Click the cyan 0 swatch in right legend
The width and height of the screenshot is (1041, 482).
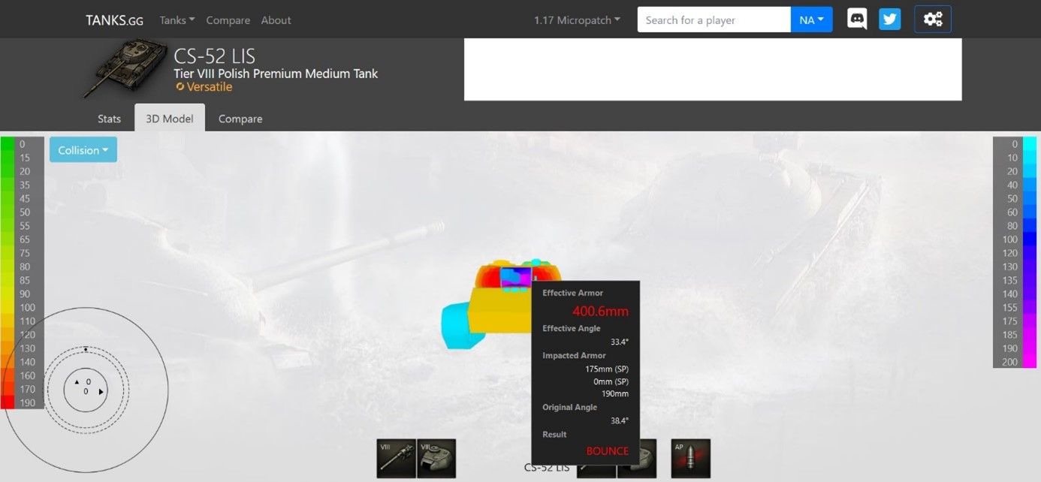[x=1030, y=144]
